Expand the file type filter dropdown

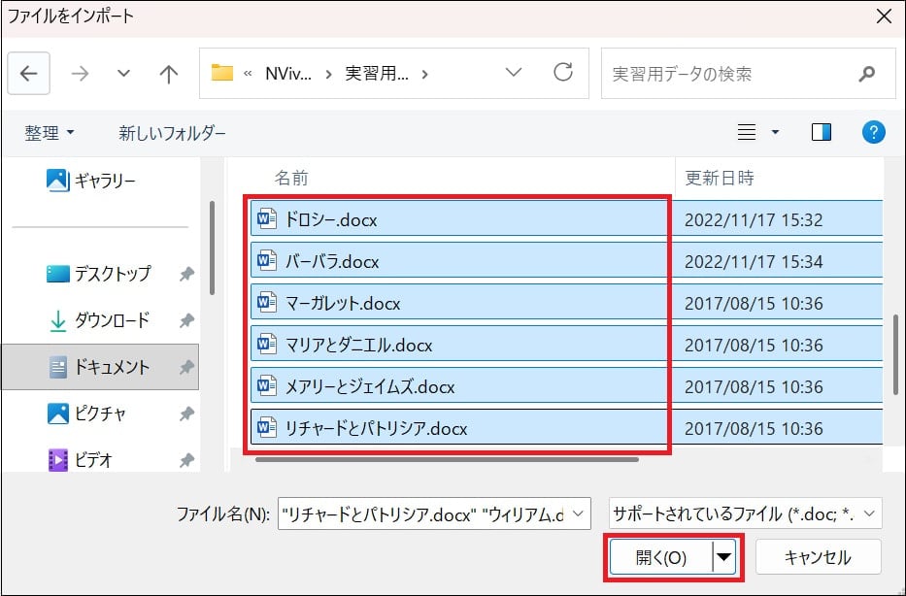869,513
